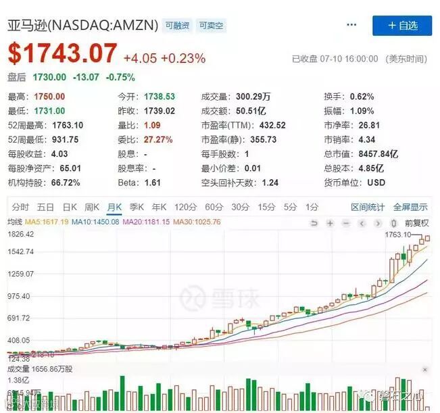The width and height of the screenshot is (440, 413).
Task: Select the 30分 interval tab
Action: (240, 208)
